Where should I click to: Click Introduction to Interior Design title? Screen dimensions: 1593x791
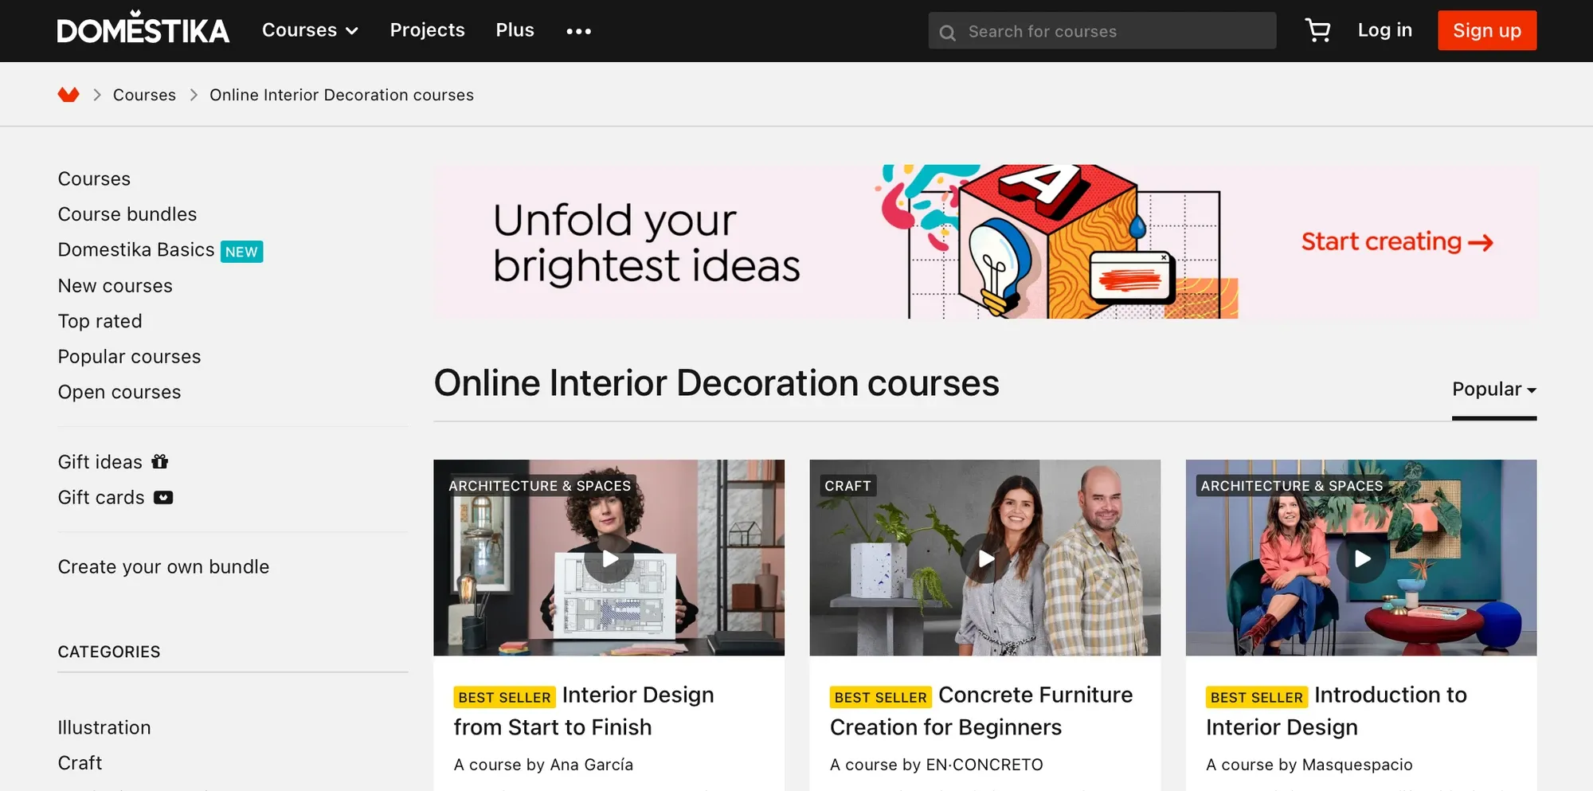[x=1337, y=711]
